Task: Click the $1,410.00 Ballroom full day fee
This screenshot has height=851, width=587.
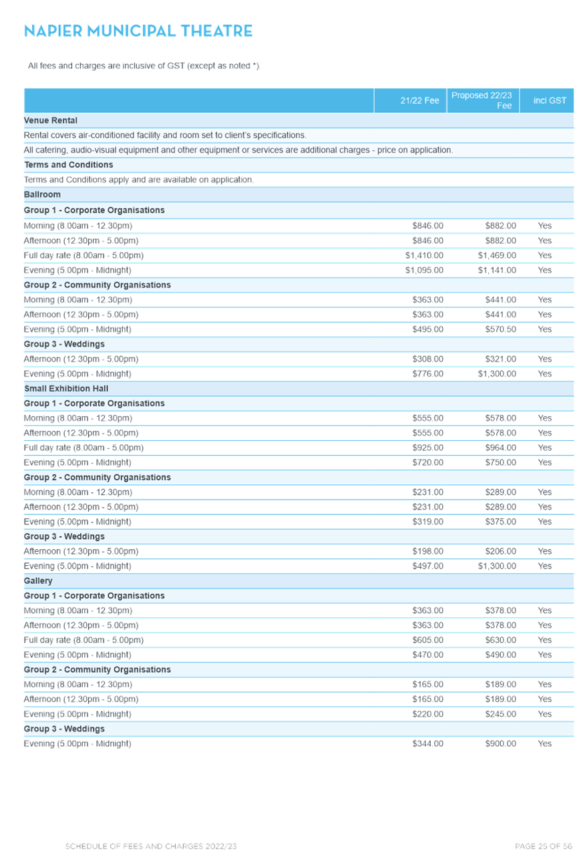Action: (424, 255)
